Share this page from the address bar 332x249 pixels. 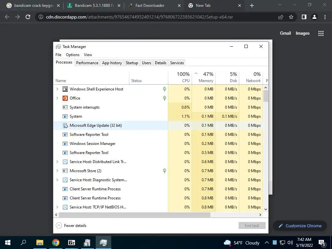[x=281, y=17]
